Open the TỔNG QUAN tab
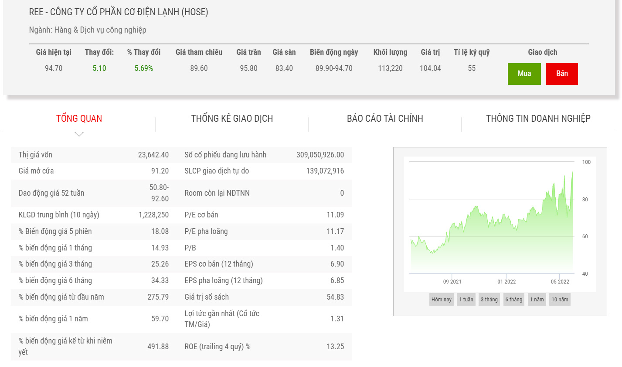The width and height of the screenshot is (622, 367). click(x=79, y=119)
